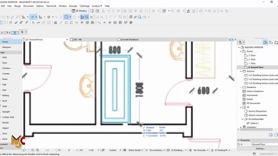Switch to the 3D / All tab
The height and width of the screenshot is (156, 278).
77,39
